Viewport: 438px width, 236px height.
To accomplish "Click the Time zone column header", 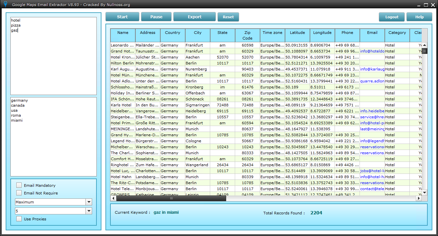I will coord(272,35).
